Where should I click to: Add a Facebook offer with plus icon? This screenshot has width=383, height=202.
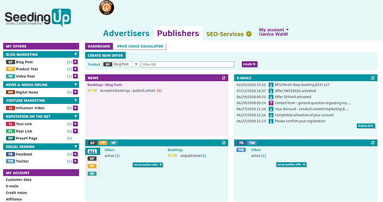click(76, 154)
